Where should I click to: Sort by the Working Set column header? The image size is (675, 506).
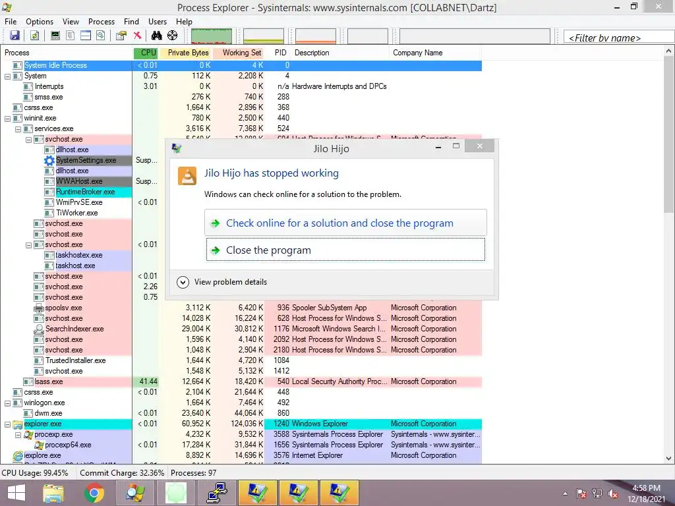(239, 53)
